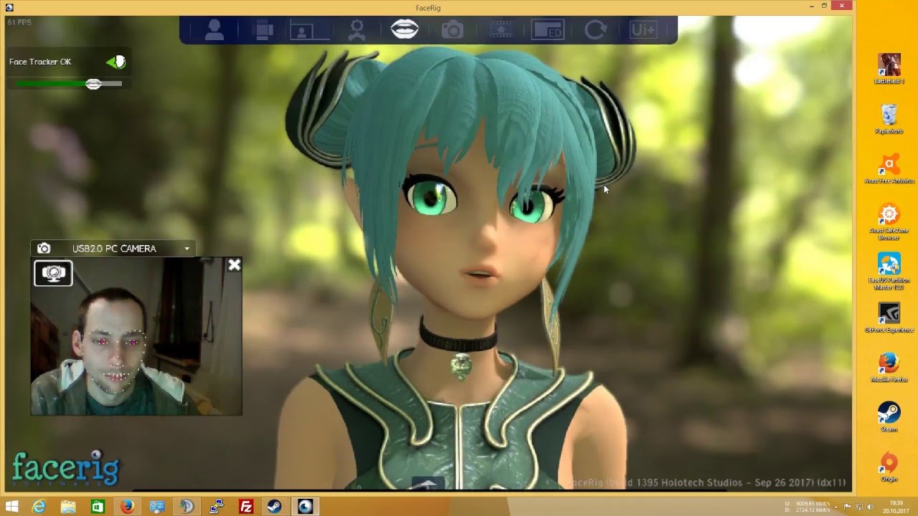918x516 pixels.
Task: Launch Origin desktop shortcut
Action: coord(889,467)
